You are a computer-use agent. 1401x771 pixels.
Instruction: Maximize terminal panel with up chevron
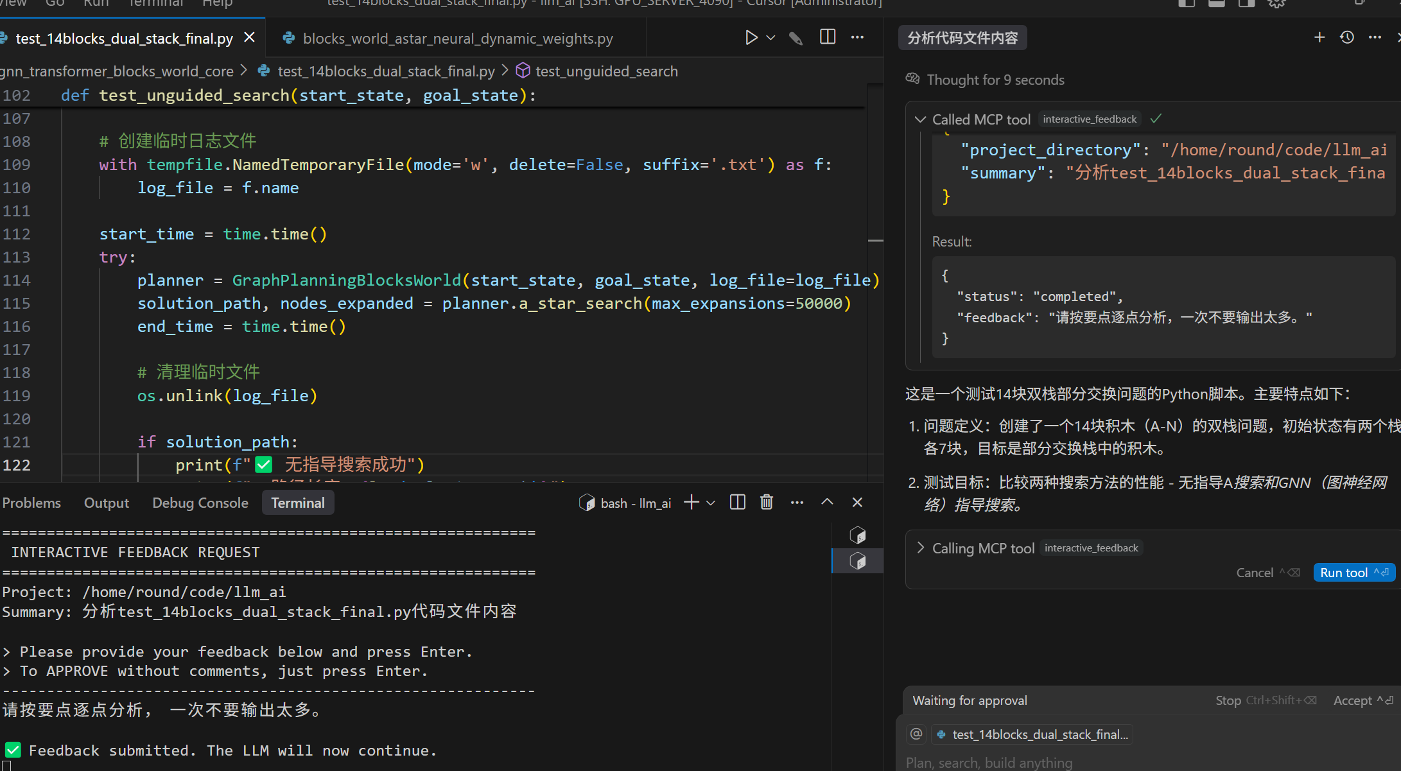[827, 502]
